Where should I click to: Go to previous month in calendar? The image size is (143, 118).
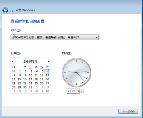[13, 61]
